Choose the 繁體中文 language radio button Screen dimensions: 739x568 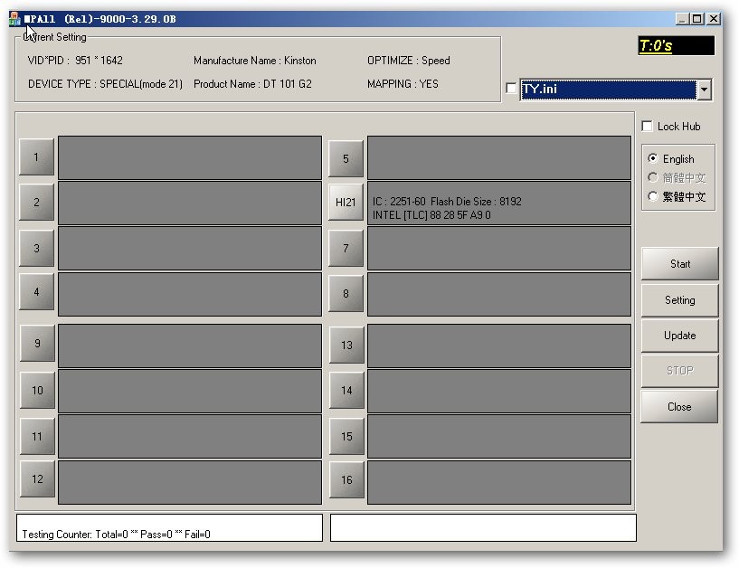[653, 196]
